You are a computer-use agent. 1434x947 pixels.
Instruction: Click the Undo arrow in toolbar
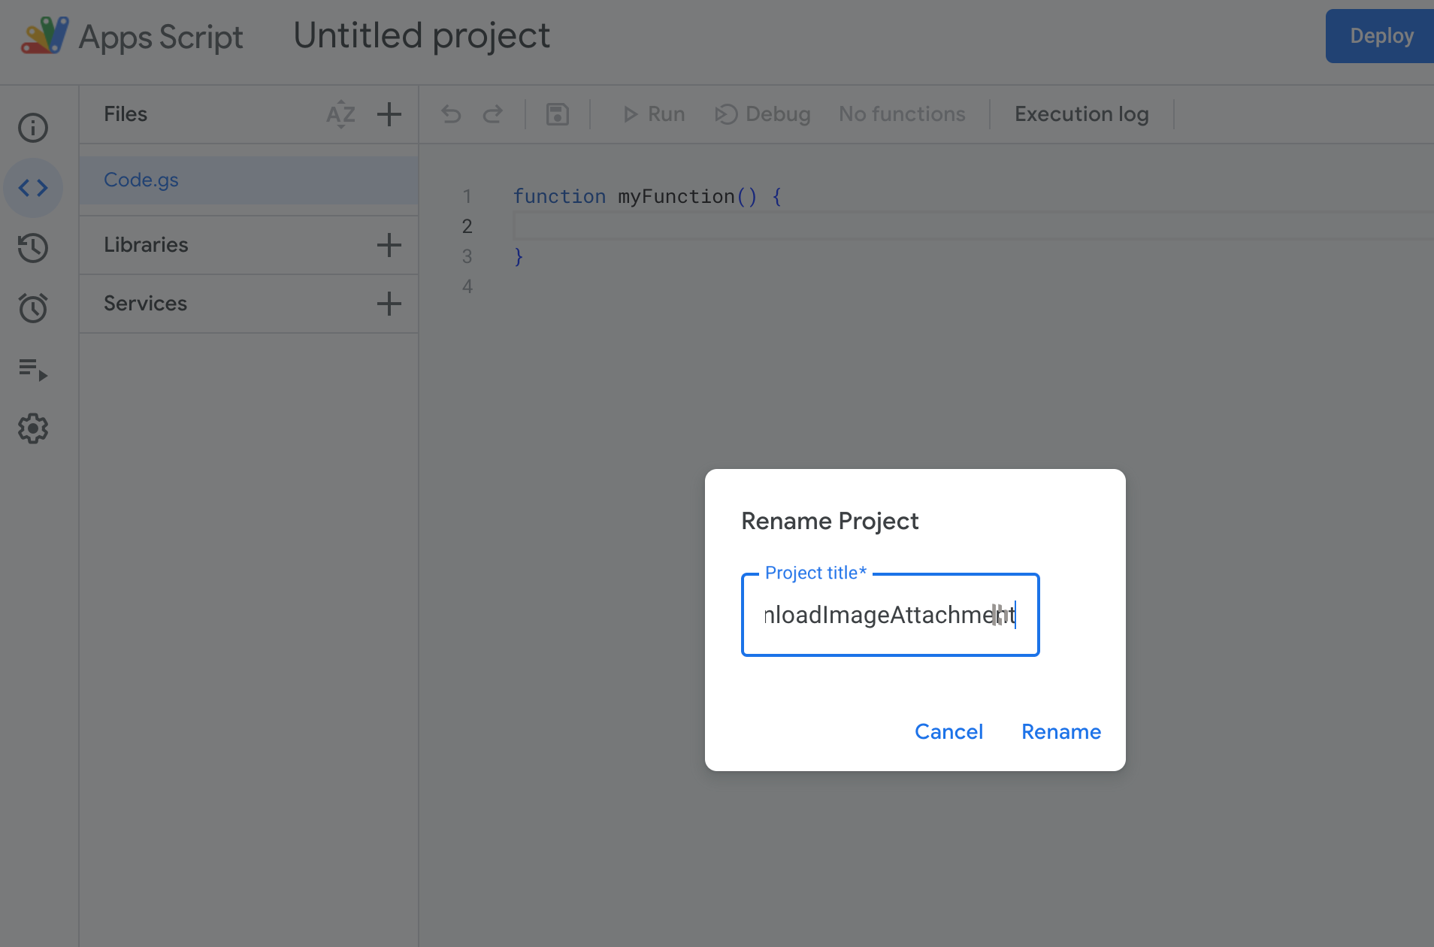tap(451, 114)
